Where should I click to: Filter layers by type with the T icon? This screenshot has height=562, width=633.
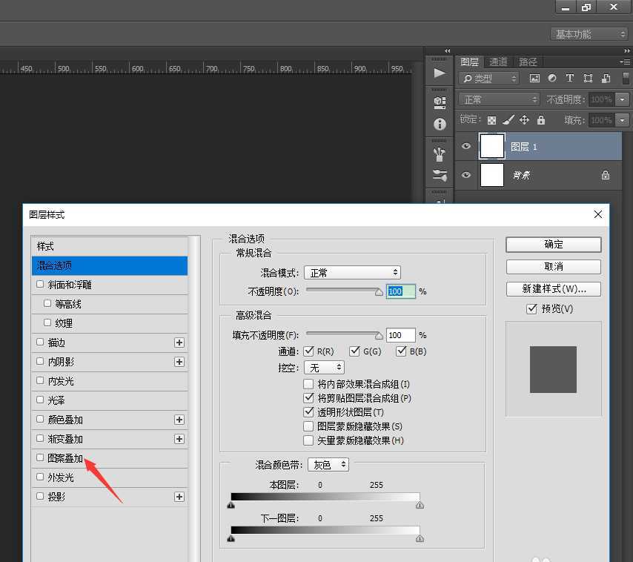pyautogui.click(x=569, y=78)
